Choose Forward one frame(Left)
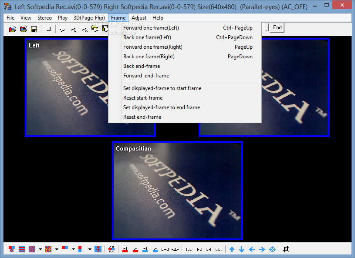 (185, 28)
